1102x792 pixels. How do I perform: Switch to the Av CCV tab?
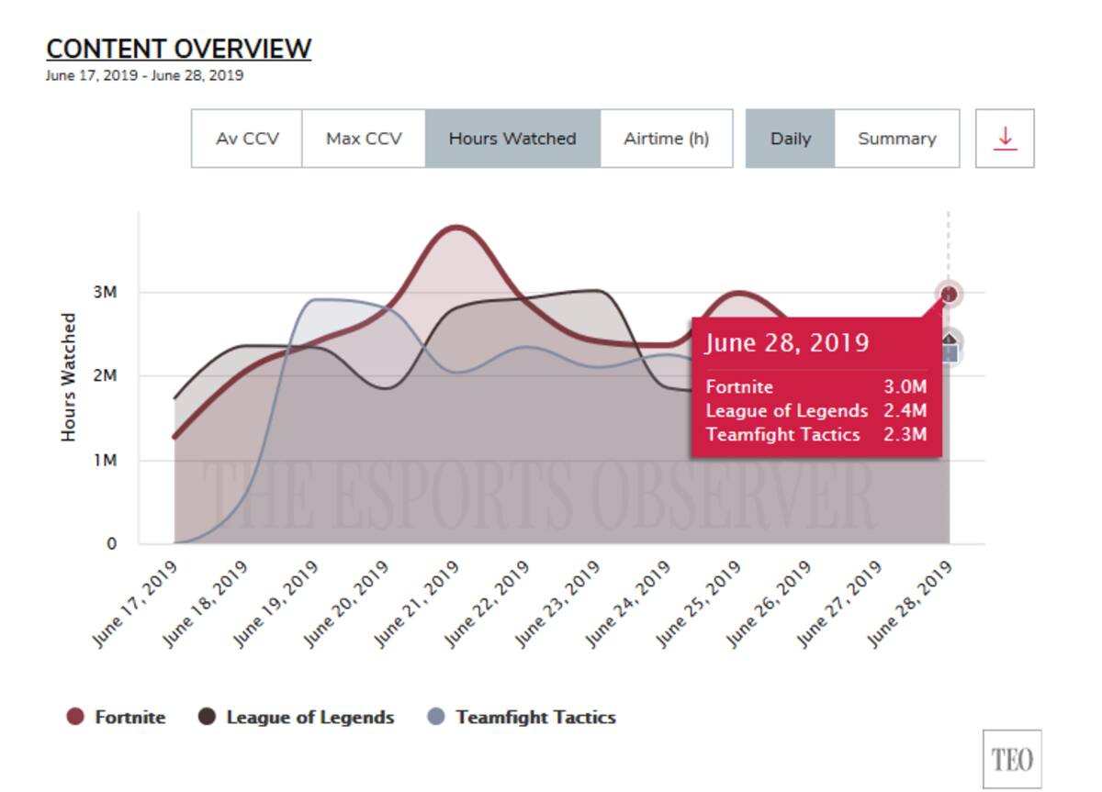pyautogui.click(x=247, y=139)
